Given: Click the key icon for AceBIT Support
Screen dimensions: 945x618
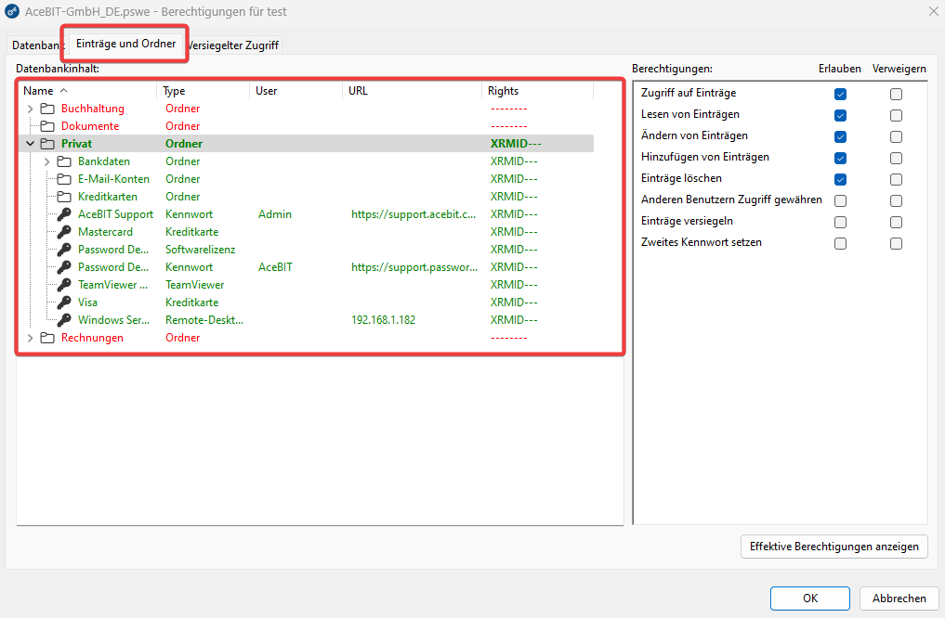Looking at the screenshot, I should [64, 214].
